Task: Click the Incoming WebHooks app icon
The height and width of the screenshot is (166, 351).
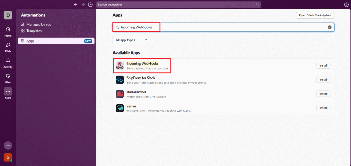Action: coord(120,66)
